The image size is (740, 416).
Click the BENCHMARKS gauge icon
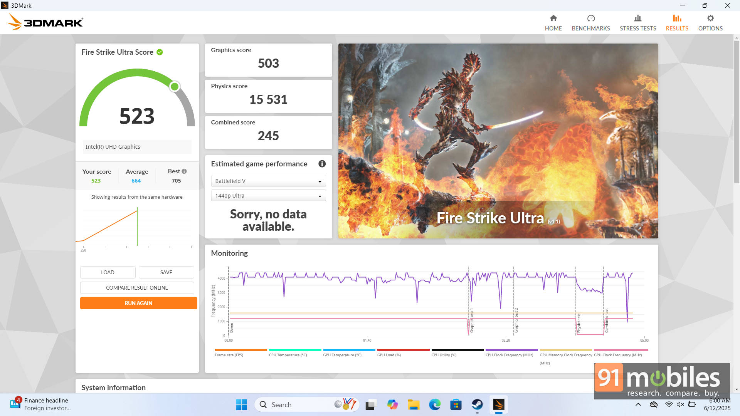(591, 18)
